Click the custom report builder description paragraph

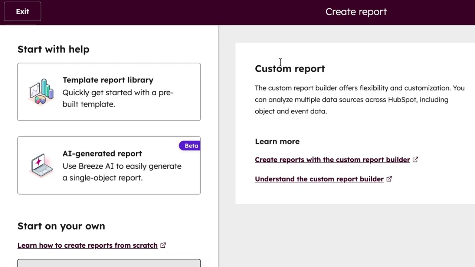point(360,99)
